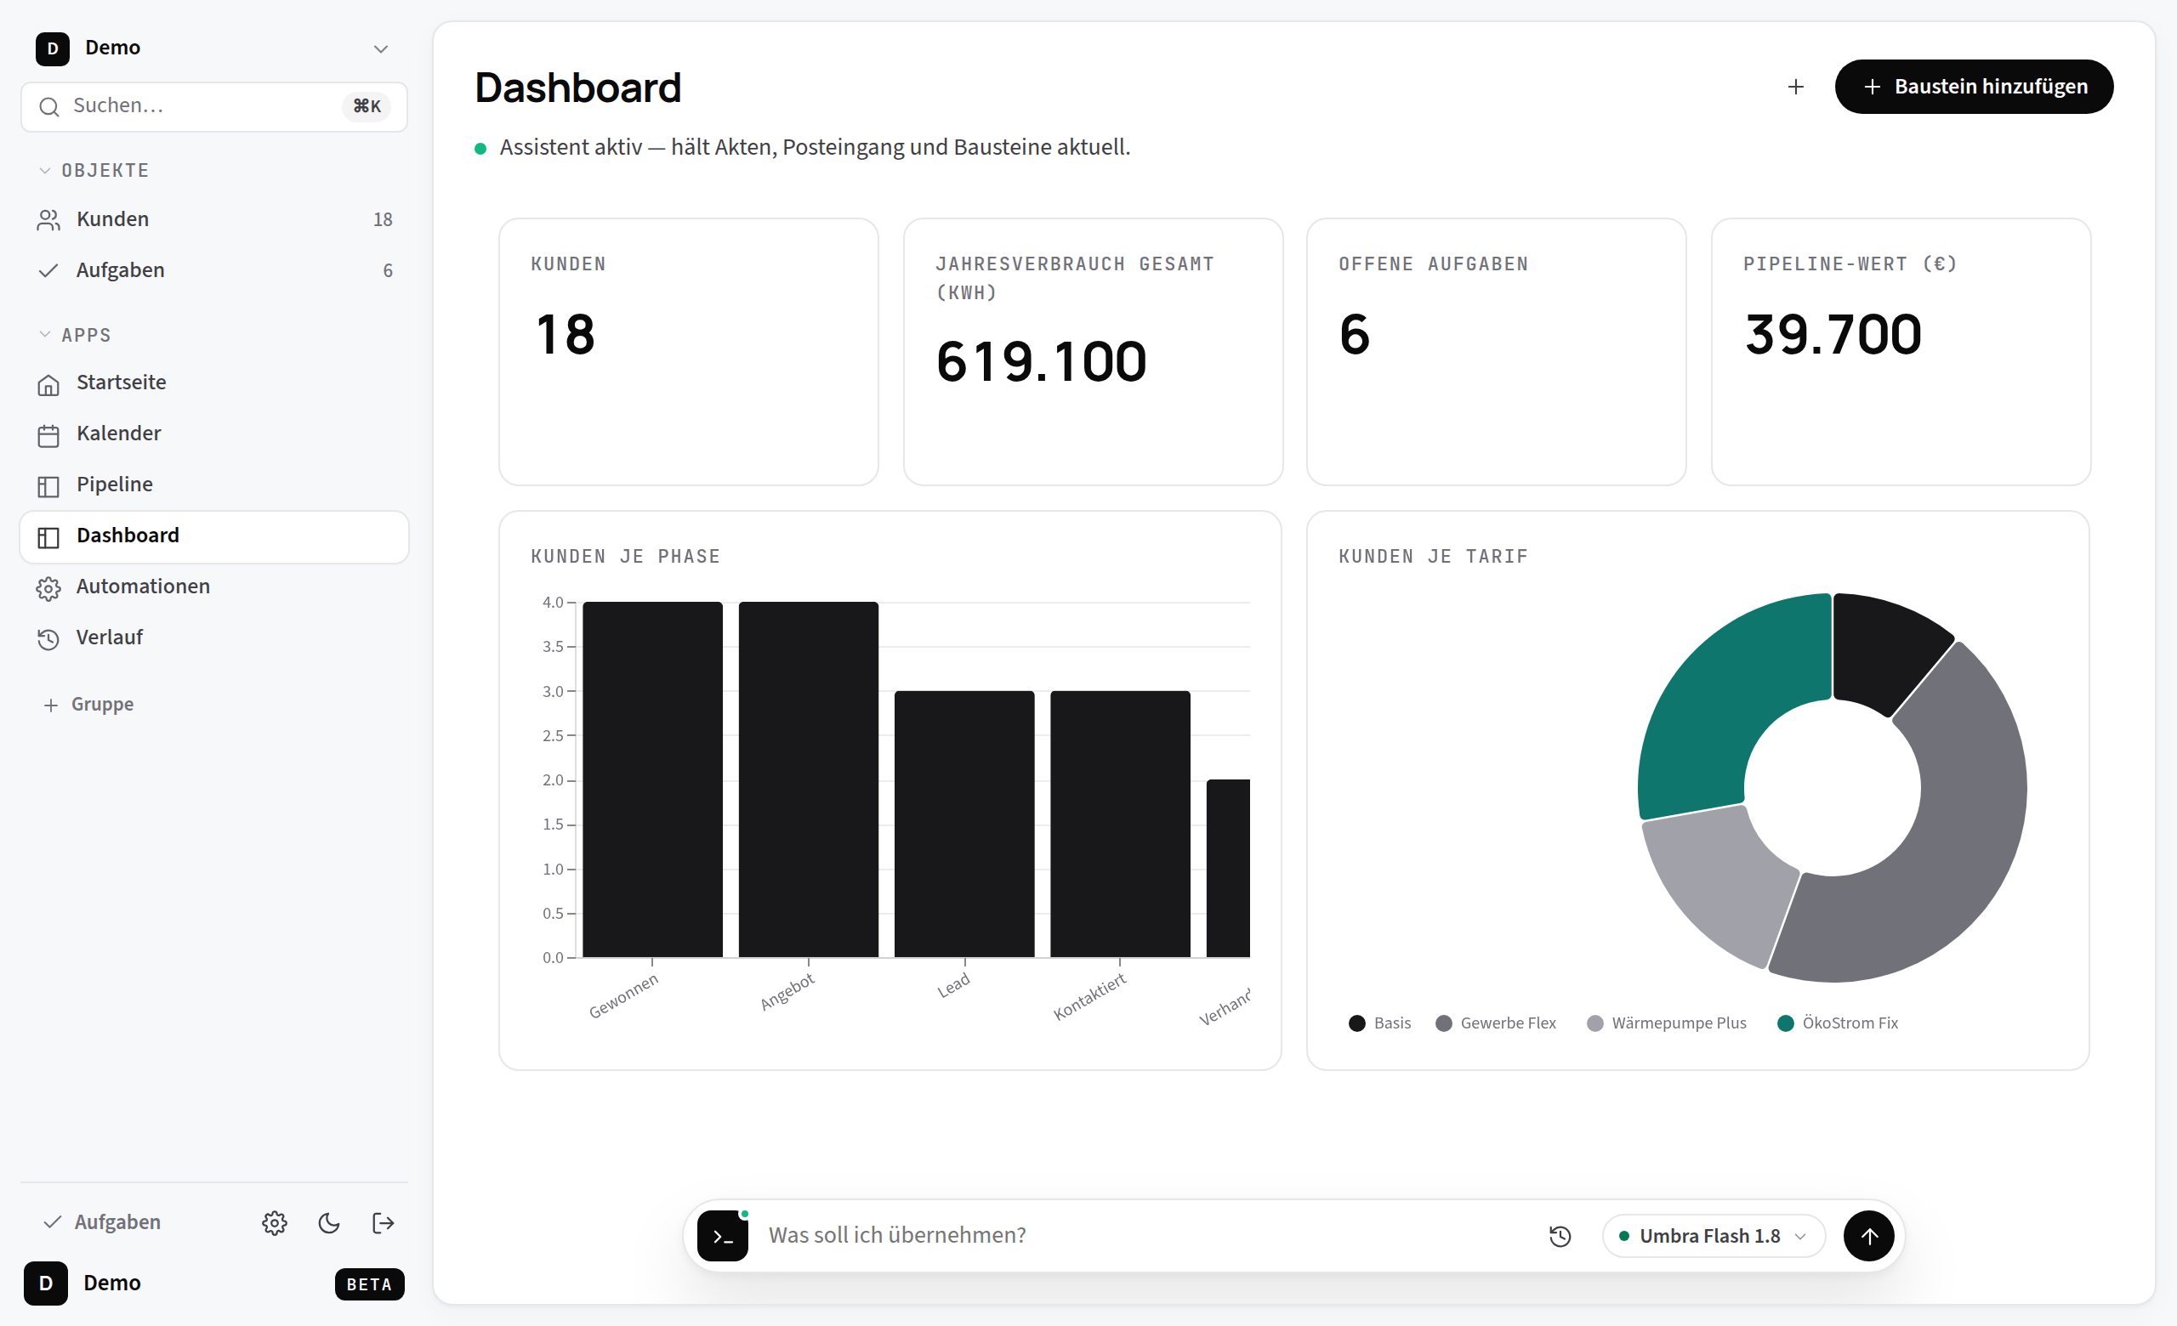Focus the Suchen search field

coord(213,106)
